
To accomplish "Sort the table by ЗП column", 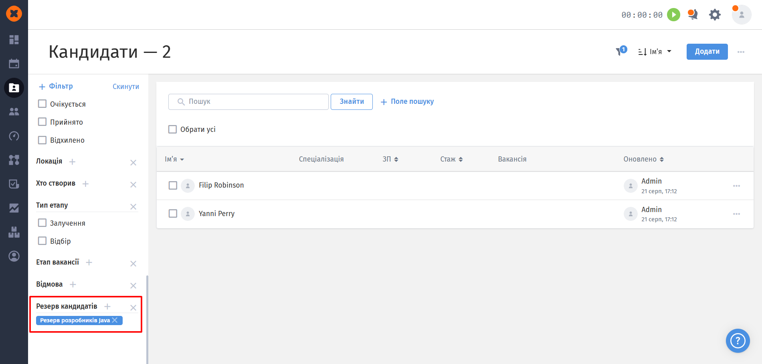I will [x=390, y=159].
